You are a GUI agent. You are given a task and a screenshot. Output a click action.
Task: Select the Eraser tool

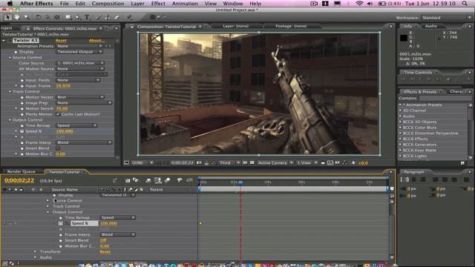click(117, 17)
